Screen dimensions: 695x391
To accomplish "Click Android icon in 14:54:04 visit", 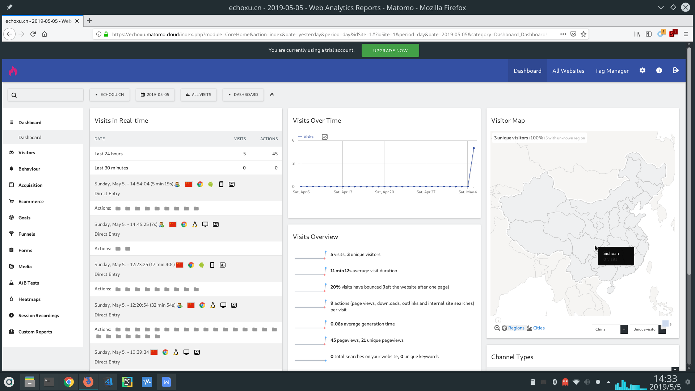I will tap(211, 184).
